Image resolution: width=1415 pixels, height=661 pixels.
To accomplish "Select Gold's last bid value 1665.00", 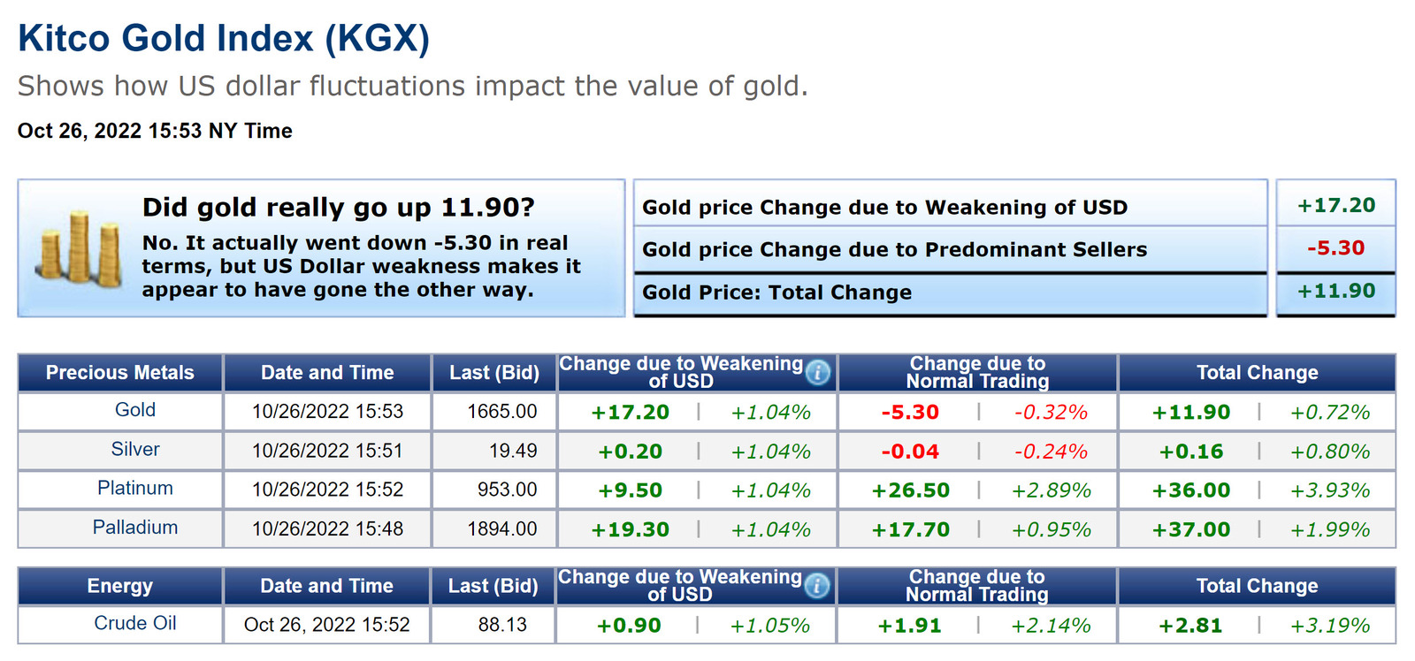I will point(502,412).
